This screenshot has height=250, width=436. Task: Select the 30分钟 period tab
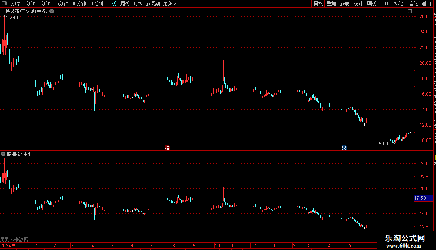pos(78,3)
